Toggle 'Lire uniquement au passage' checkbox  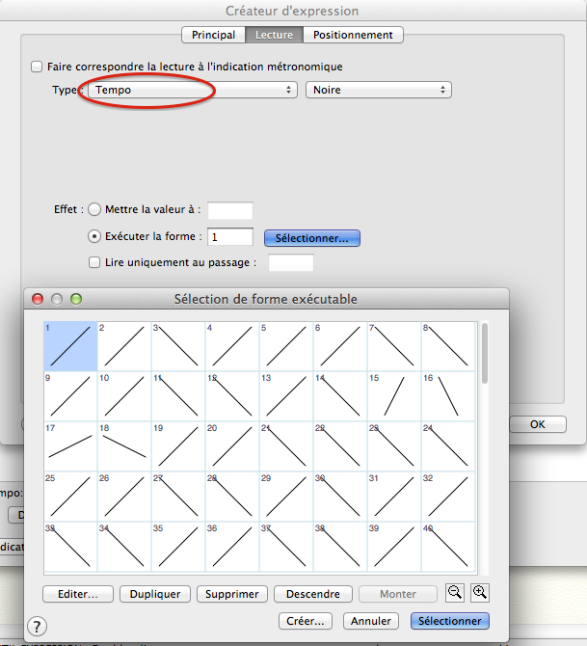click(x=94, y=262)
